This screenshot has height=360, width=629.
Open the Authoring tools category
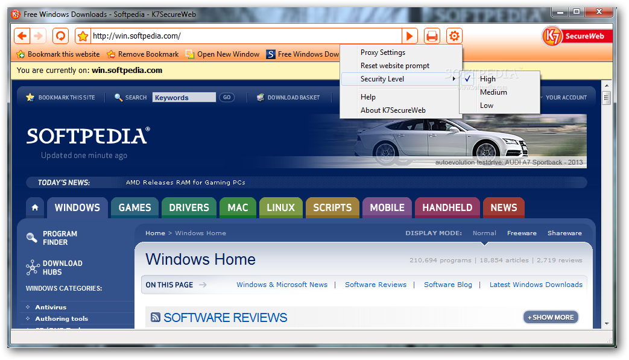click(62, 319)
